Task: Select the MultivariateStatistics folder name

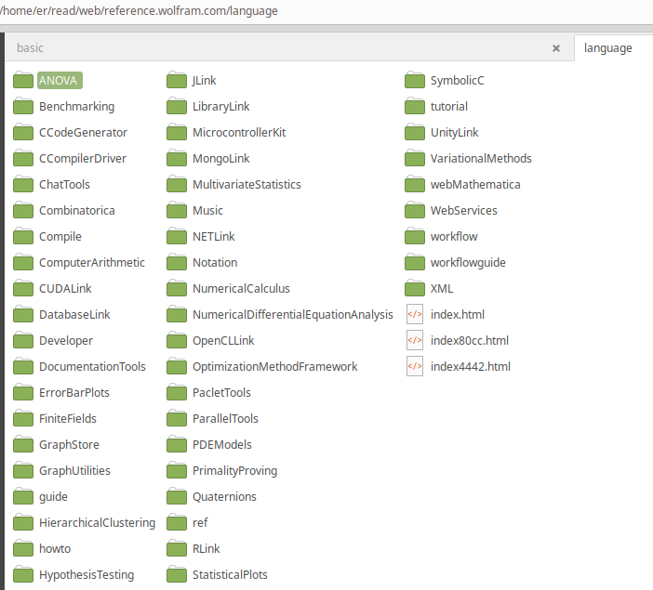Action: [x=247, y=184]
